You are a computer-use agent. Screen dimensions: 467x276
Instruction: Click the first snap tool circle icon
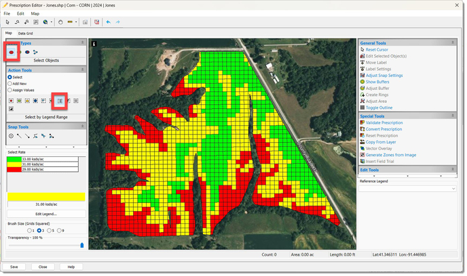click(11, 135)
